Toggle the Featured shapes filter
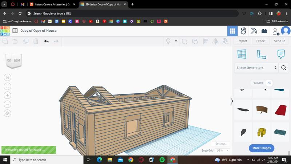 [x=258, y=83]
